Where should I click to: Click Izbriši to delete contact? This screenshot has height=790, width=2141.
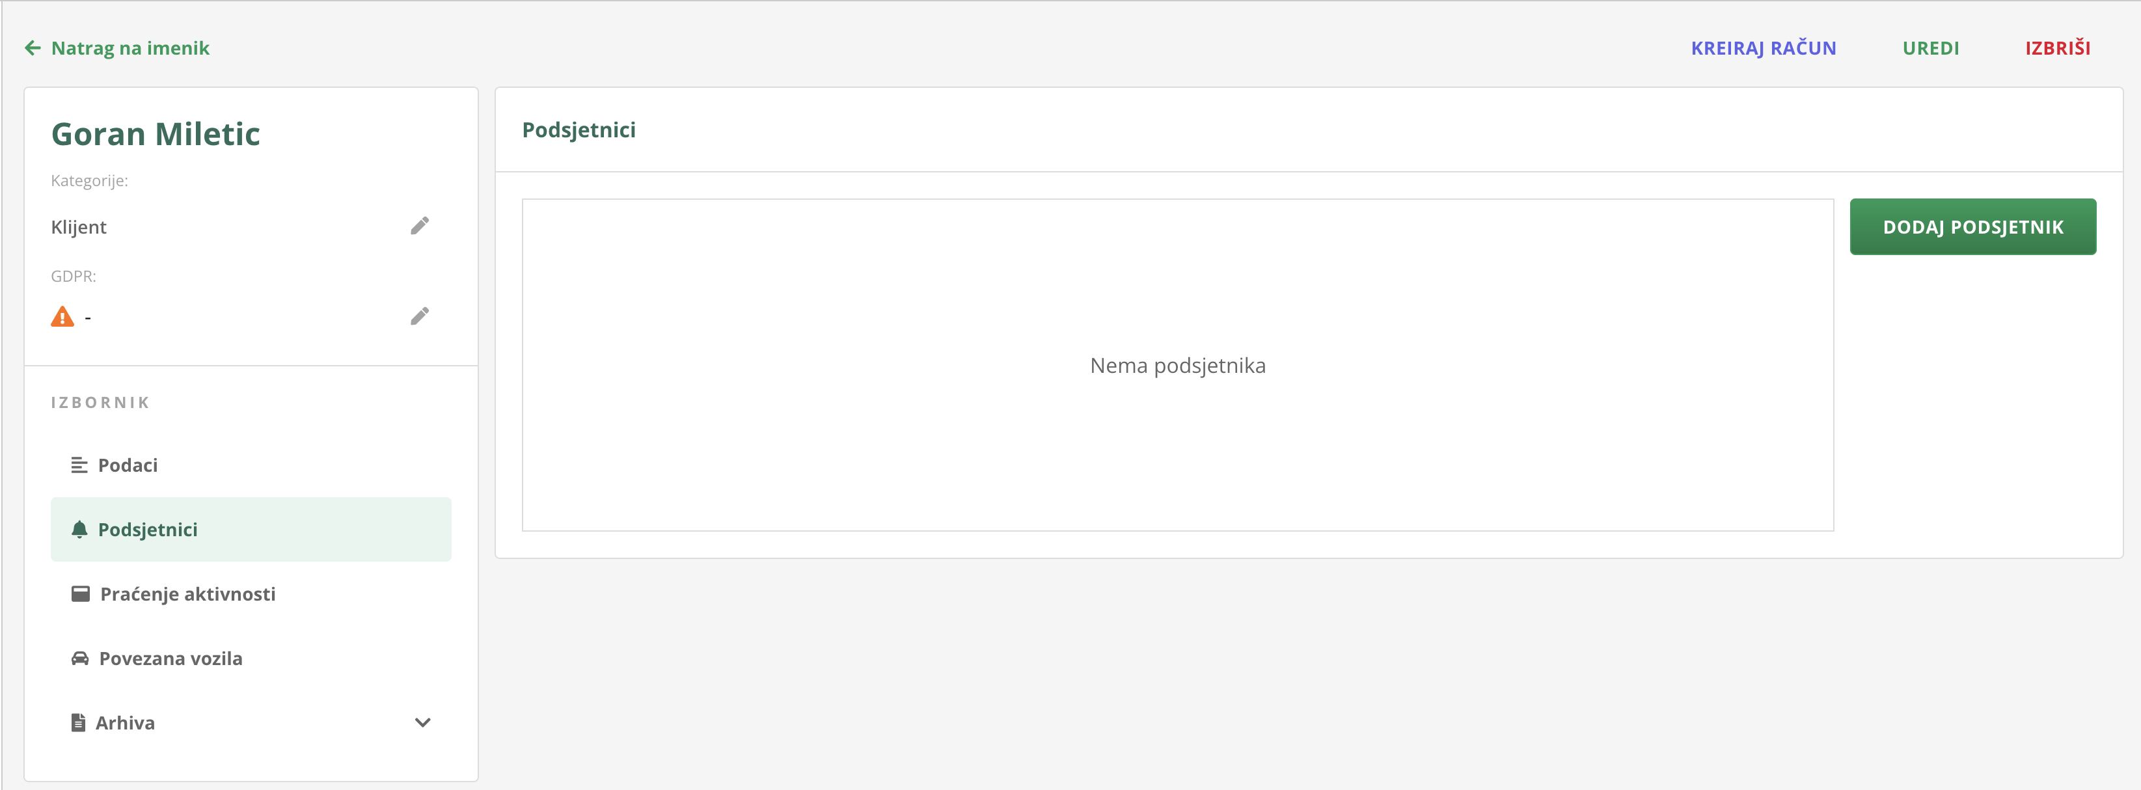[x=2058, y=48]
